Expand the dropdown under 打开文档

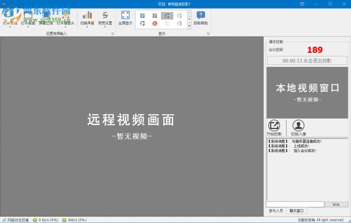tap(10, 27)
